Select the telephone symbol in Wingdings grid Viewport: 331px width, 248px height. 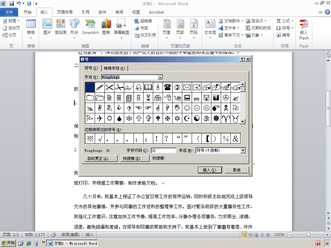168,87
